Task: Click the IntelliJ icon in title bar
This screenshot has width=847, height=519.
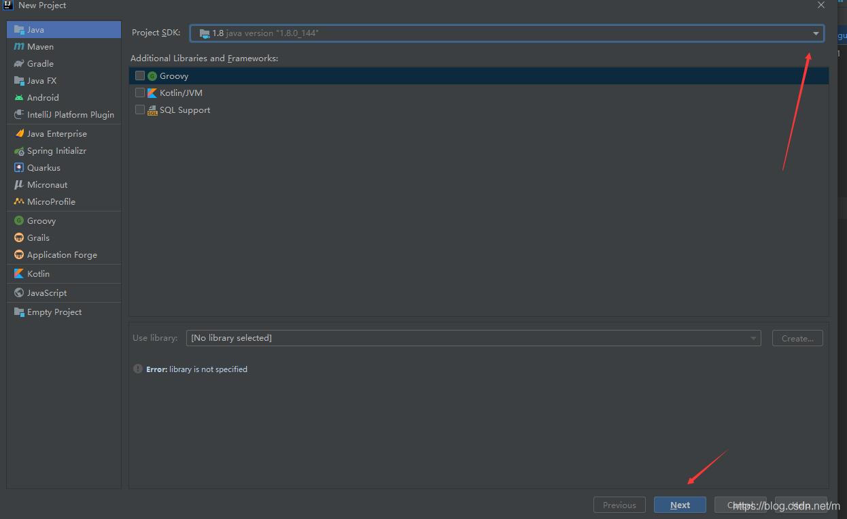Action: 8,5
